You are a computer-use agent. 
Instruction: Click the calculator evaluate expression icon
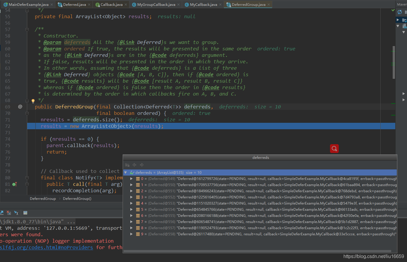[25, 213]
